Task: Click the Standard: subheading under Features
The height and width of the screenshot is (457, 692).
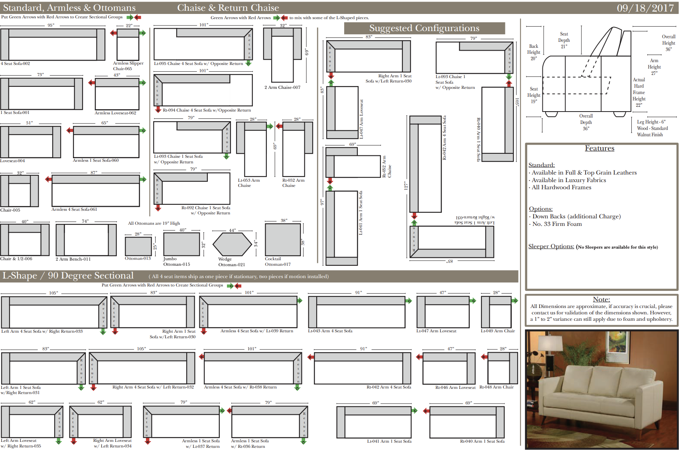Action: 541,165
